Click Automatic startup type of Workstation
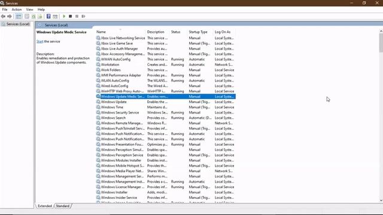Screen dimensions: 383x215 [x=197, y=64]
